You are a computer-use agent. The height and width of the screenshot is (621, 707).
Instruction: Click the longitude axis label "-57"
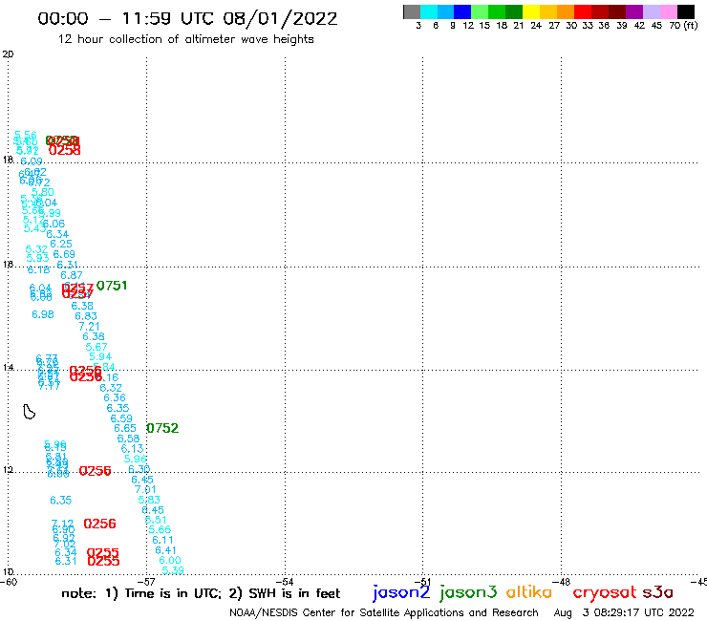pos(147,582)
